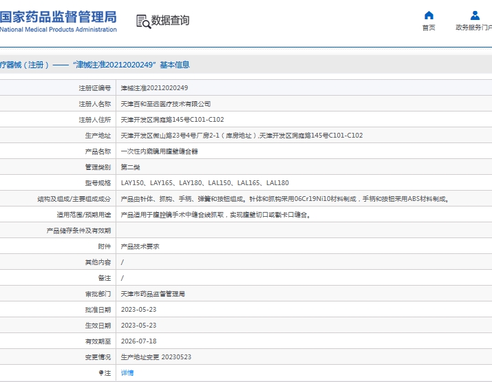This screenshot has height=382, width=492.
Task: Click the 型号规格 row label
Action: (x=98, y=183)
